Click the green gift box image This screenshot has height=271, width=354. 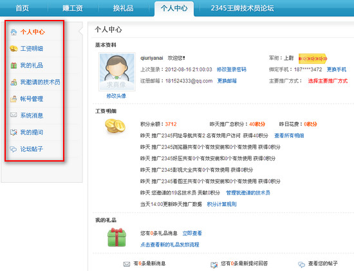116,238
